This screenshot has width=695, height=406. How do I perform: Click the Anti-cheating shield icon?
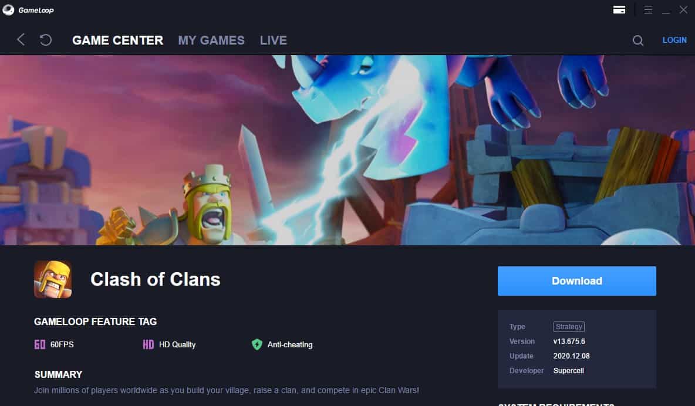coord(257,344)
